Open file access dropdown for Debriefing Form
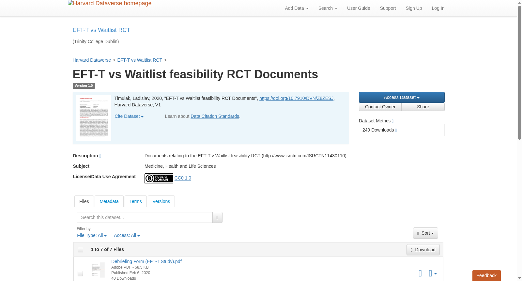The image size is (522, 281). click(433, 273)
